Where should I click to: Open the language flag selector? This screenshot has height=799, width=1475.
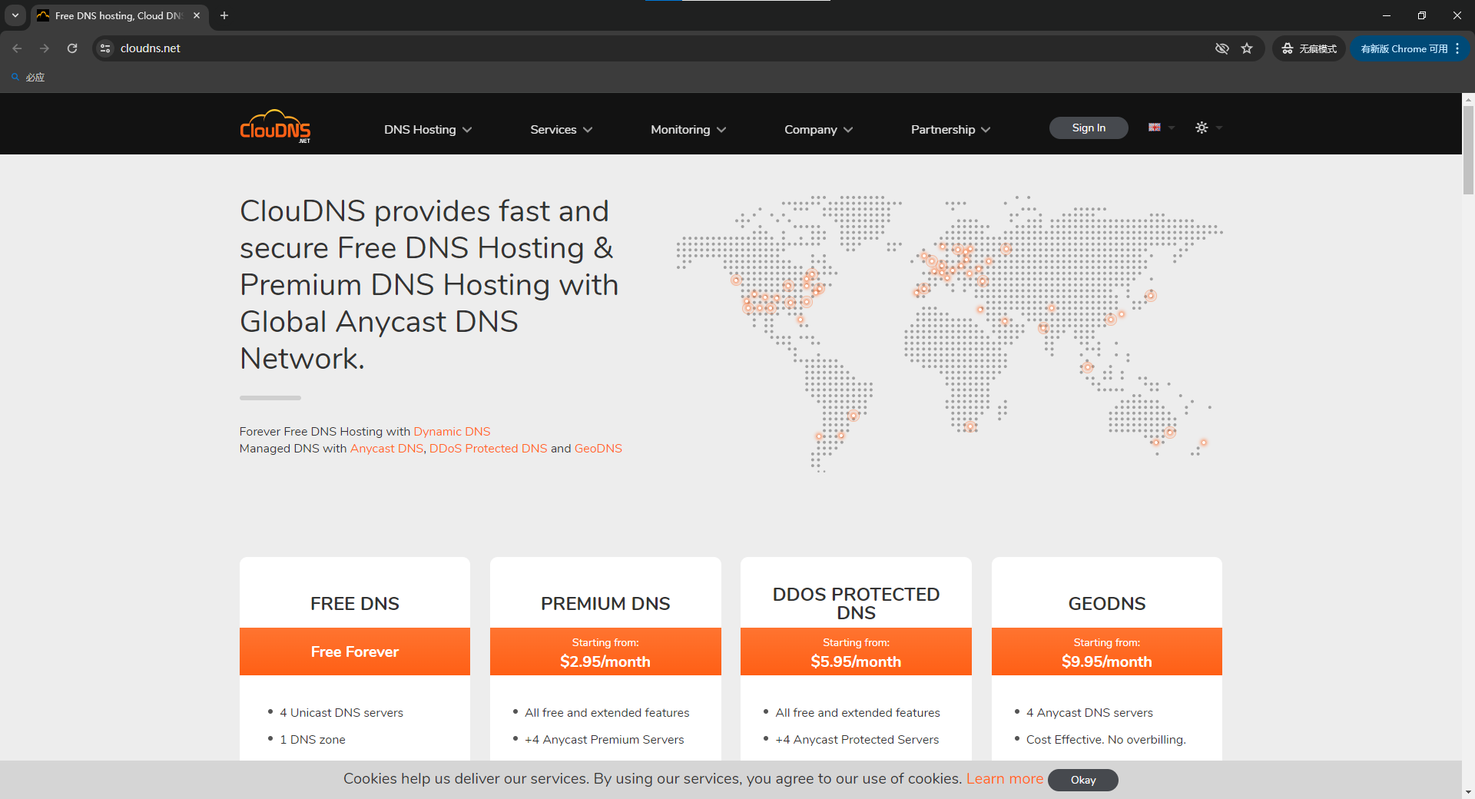pyautogui.click(x=1161, y=128)
